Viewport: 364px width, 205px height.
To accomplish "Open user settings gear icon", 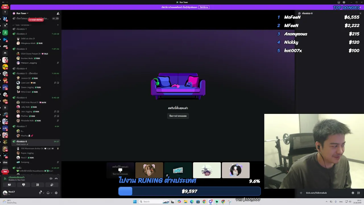I will pos(56,193).
